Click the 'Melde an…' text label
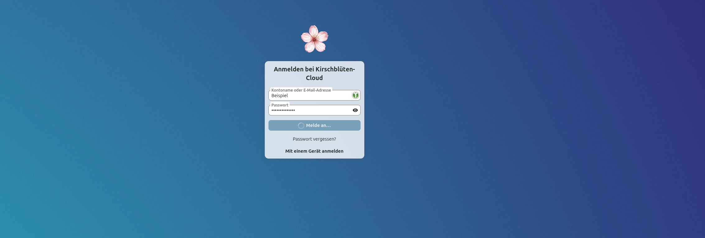This screenshot has width=705, height=238. (x=318, y=125)
